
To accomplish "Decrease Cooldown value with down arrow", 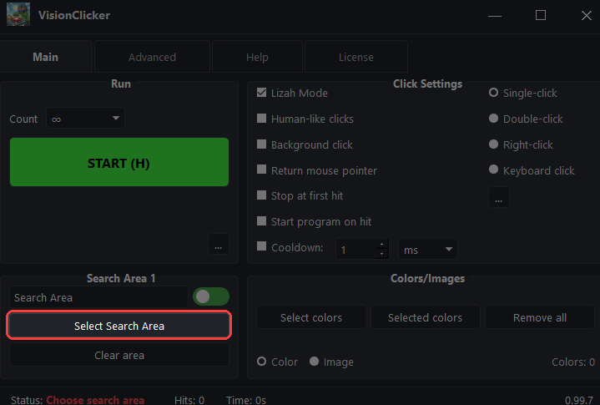I will click(382, 254).
